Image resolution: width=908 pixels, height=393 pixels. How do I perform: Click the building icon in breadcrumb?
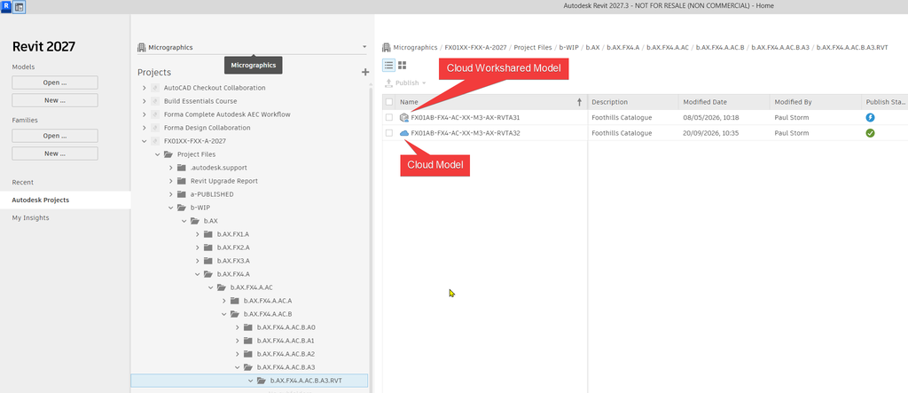387,48
